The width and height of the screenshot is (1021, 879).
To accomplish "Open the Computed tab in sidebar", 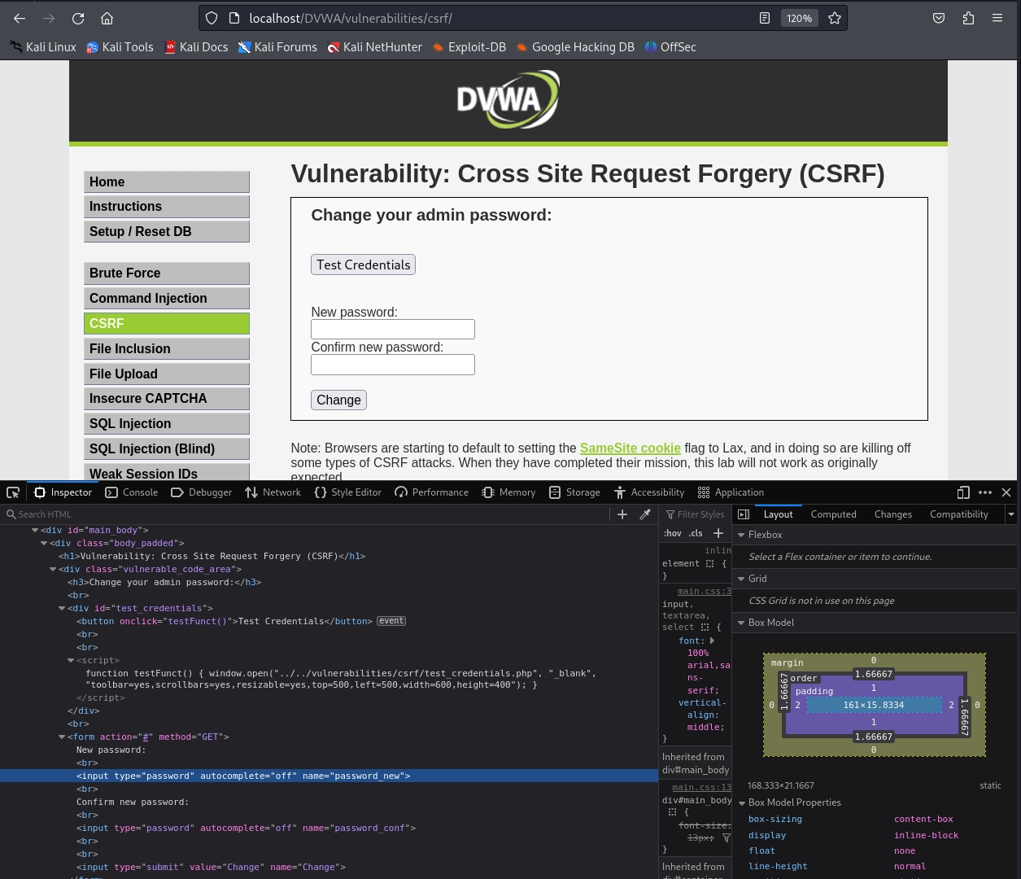I will click(833, 514).
